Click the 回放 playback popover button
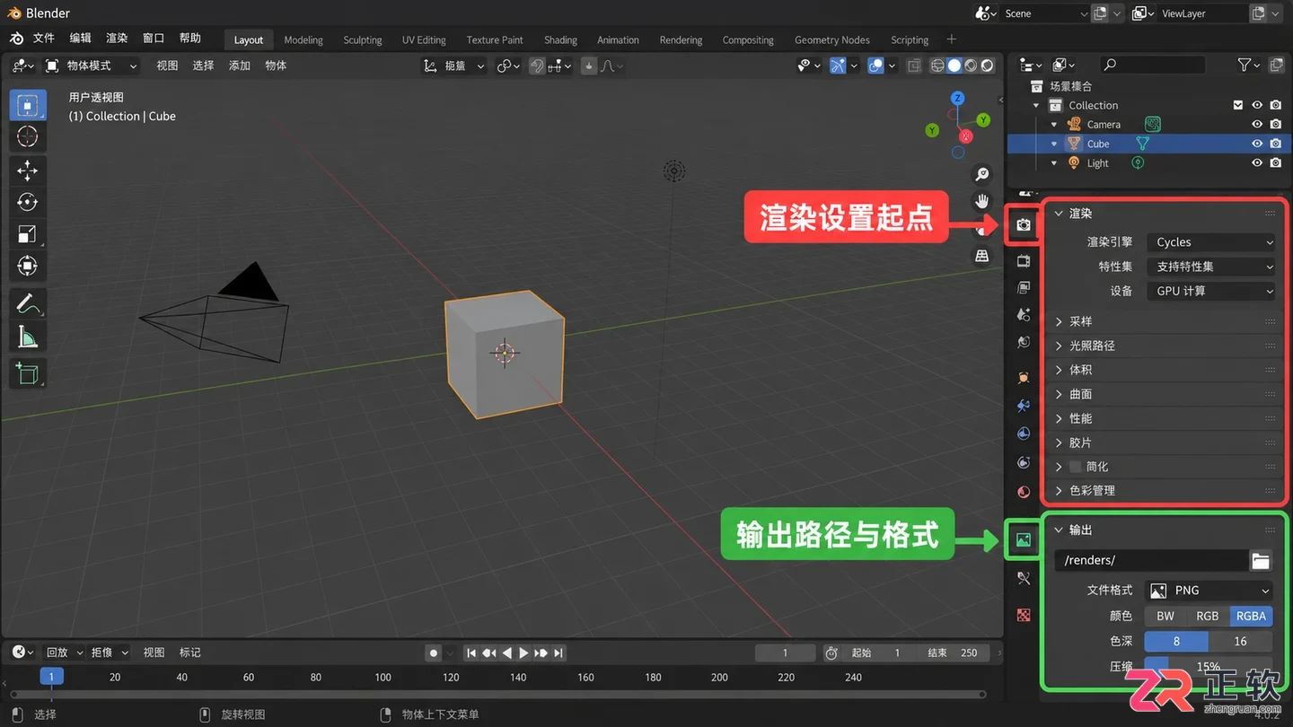The width and height of the screenshot is (1293, 727). point(64,653)
